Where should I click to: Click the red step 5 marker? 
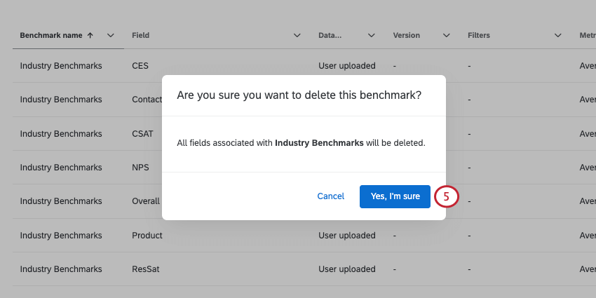[447, 197]
